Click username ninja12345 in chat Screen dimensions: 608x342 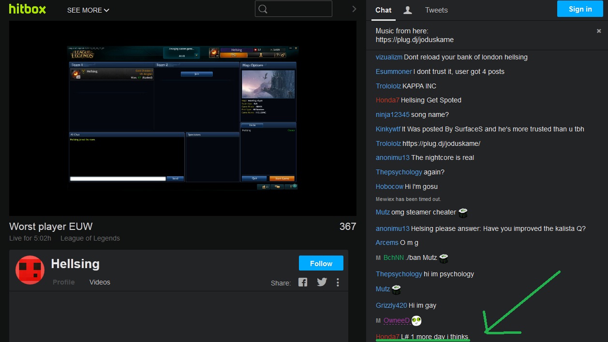coord(393,114)
